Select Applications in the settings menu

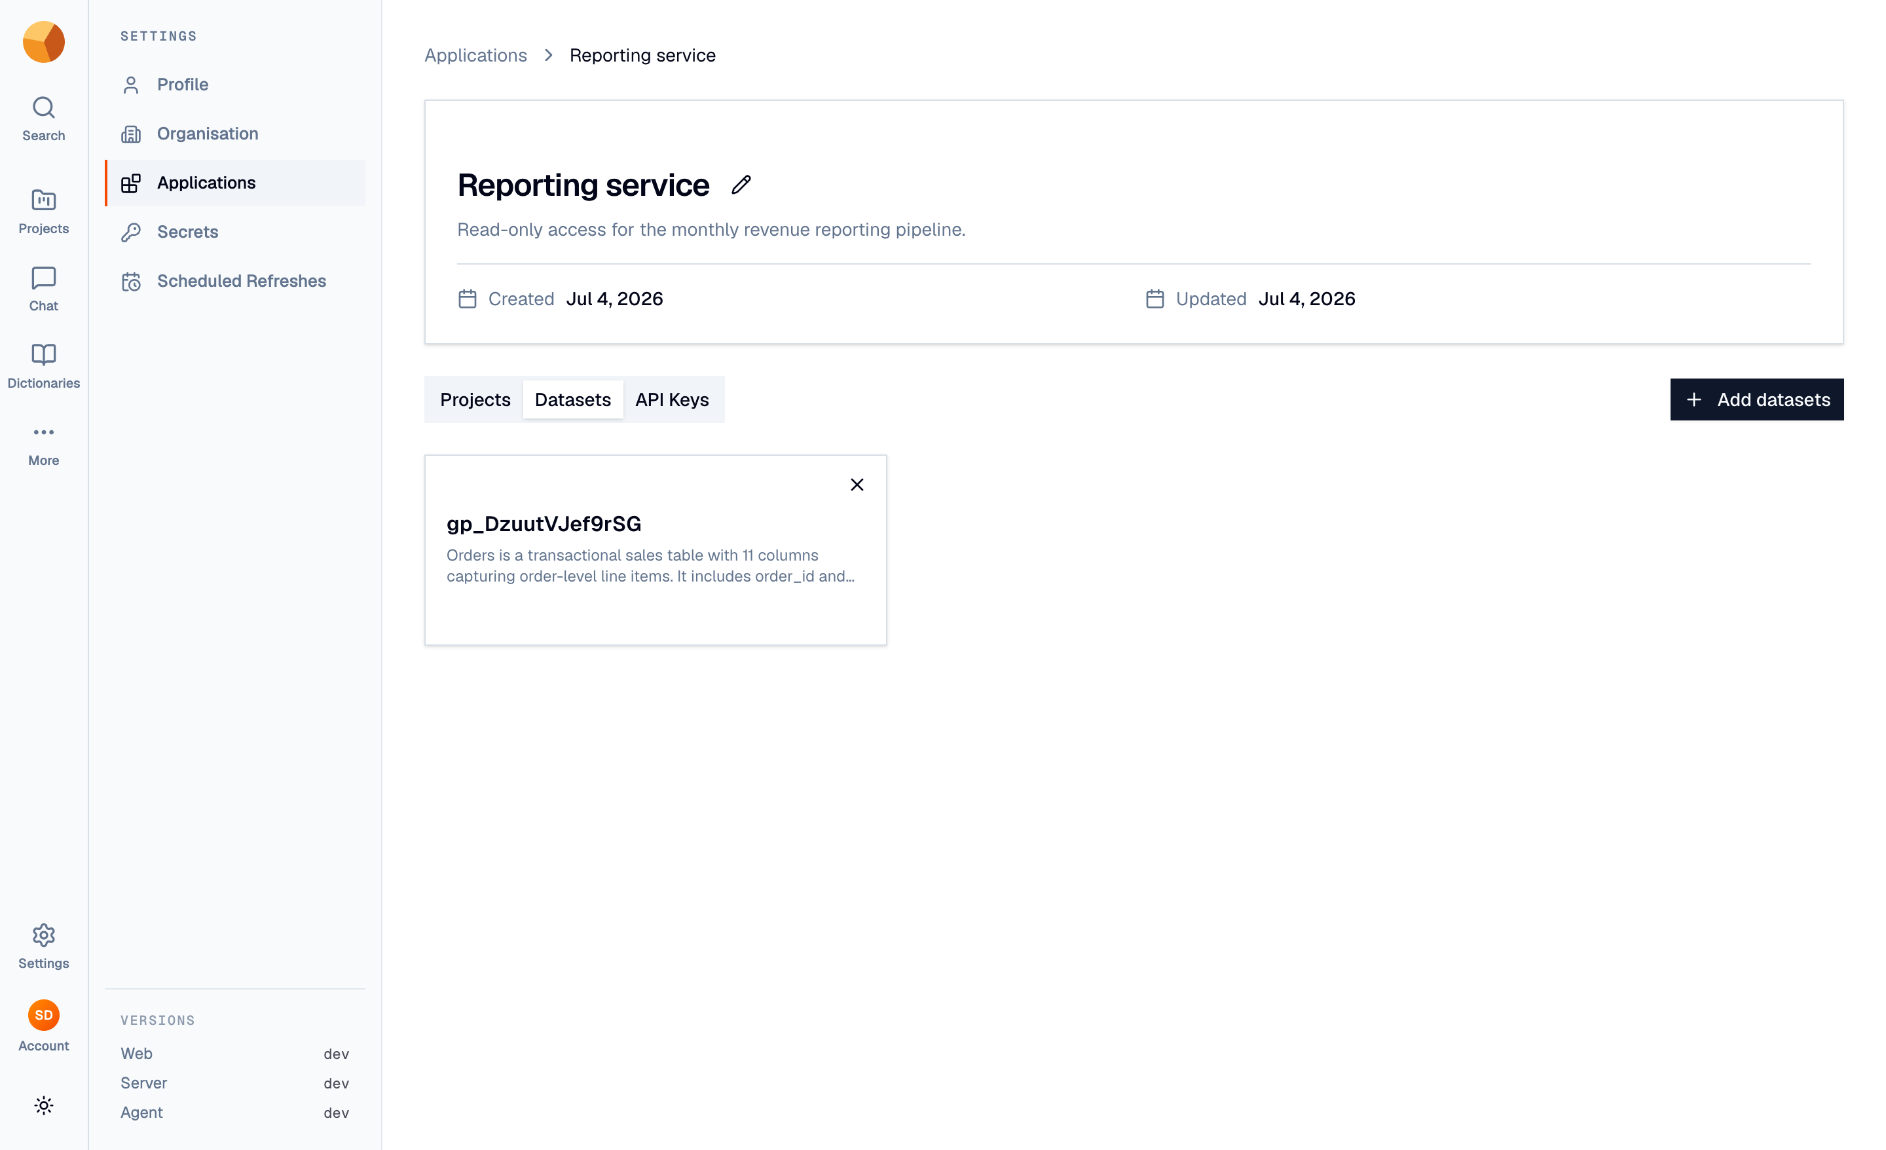tap(235, 182)
